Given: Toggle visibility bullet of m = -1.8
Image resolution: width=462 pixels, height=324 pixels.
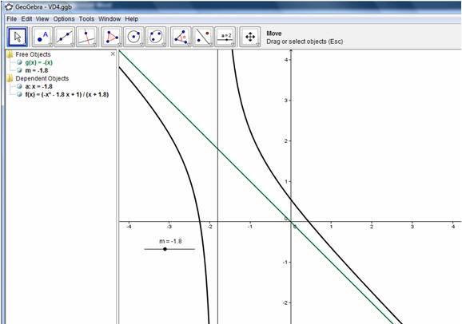Looking at the screenshot, I should [x=19, y=70].
